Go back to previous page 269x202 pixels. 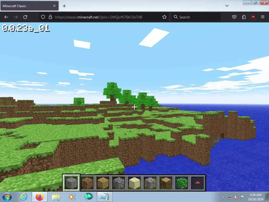tap(6, 17)
